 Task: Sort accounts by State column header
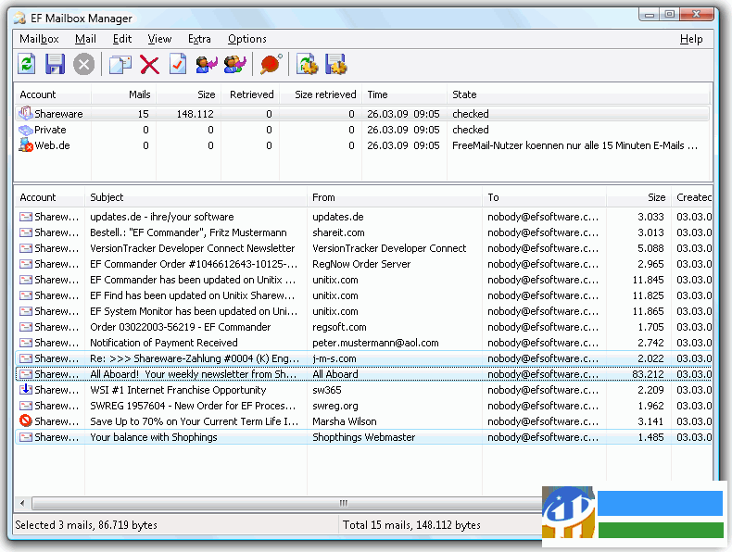pyautogui.click(x=578, y=94)
